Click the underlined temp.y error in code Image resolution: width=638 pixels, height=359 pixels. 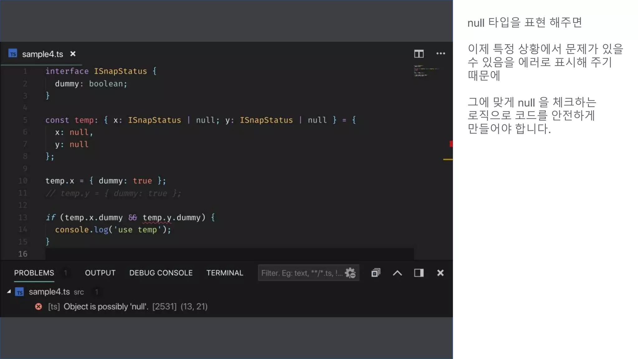(157, 218)
